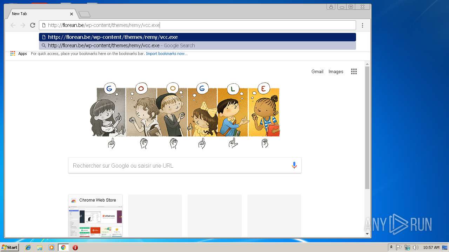Open Windows Explorer folder from taskbar
The height and width of the screenshot is (252, 449).
coord(40,247)
